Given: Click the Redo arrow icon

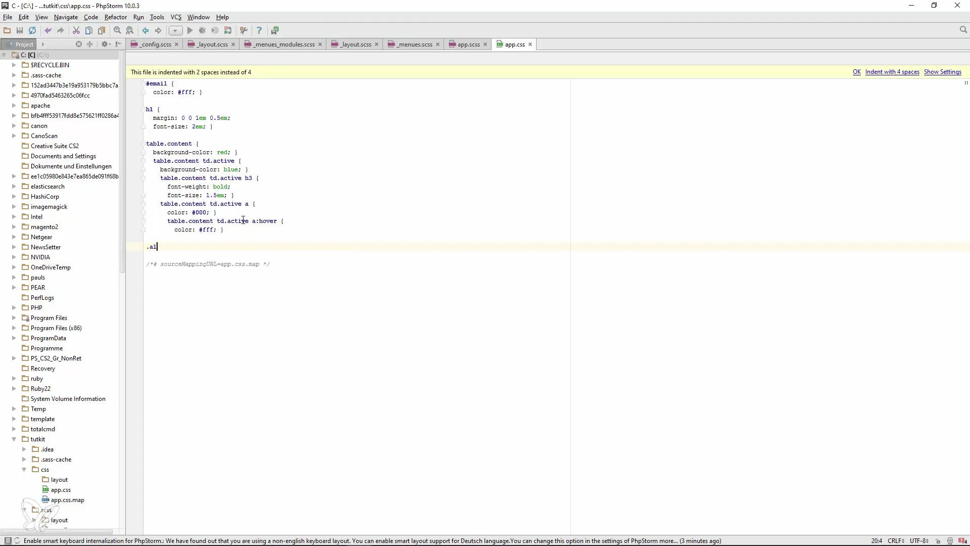Looking at the screenshot, I should coord(61,30).
